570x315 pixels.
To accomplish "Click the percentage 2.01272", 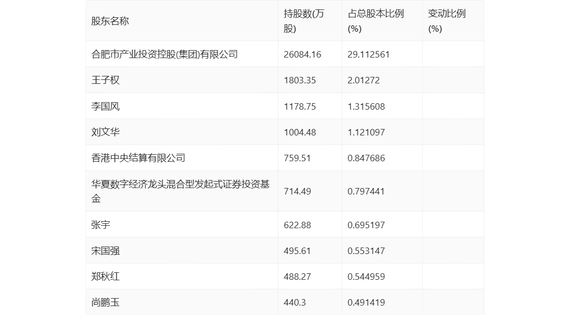I will (363, 80).
